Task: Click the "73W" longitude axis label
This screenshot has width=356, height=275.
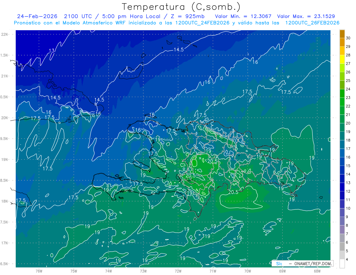Action: [143, 271]
